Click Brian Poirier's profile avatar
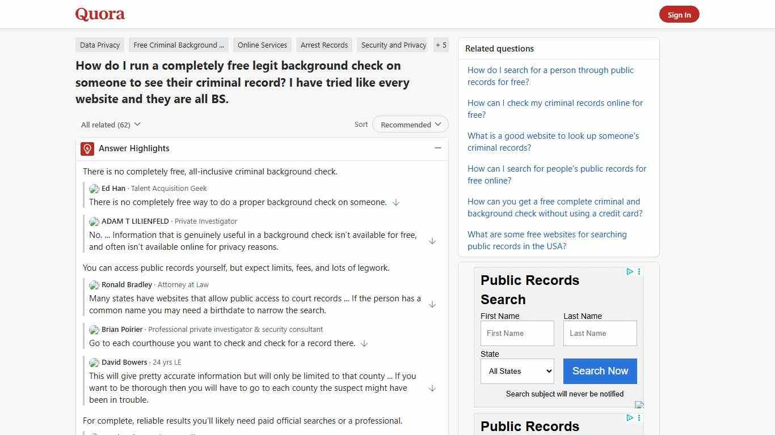This screenshot has height=435, width=775. tap(94, 330)
